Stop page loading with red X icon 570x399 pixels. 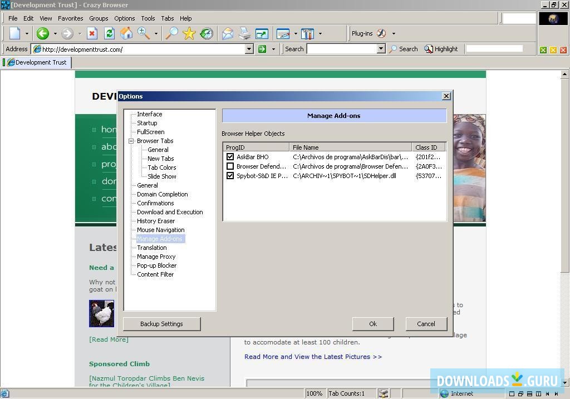[92, 33]
